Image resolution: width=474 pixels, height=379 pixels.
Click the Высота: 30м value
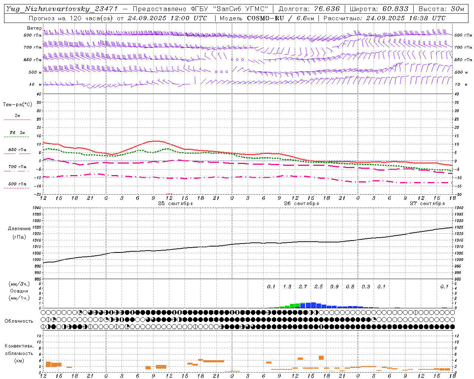[x=441, y=9]
